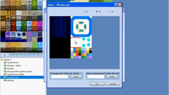Close the Import Window.png dialog
The image size is (169, 95).
pos(120,5)
